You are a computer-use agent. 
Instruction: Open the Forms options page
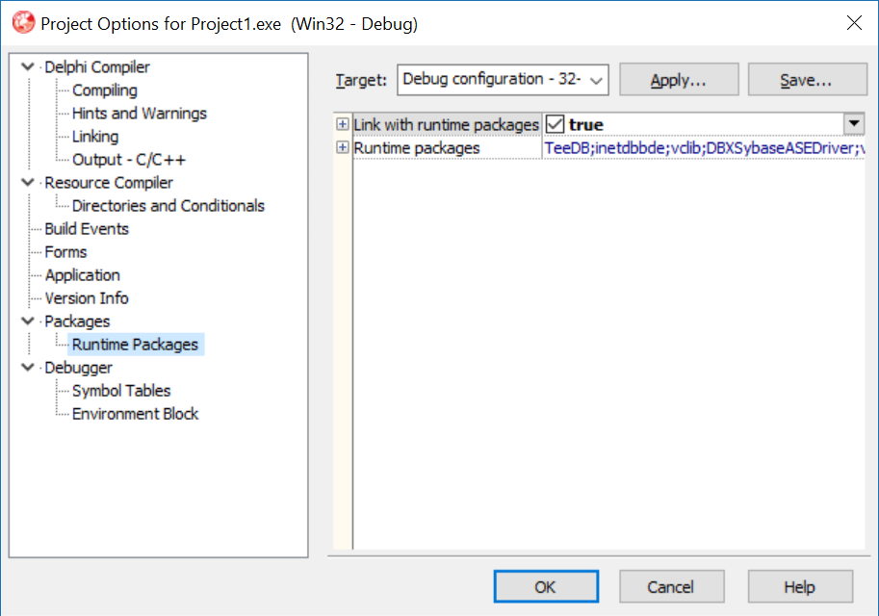pos(65,252)
